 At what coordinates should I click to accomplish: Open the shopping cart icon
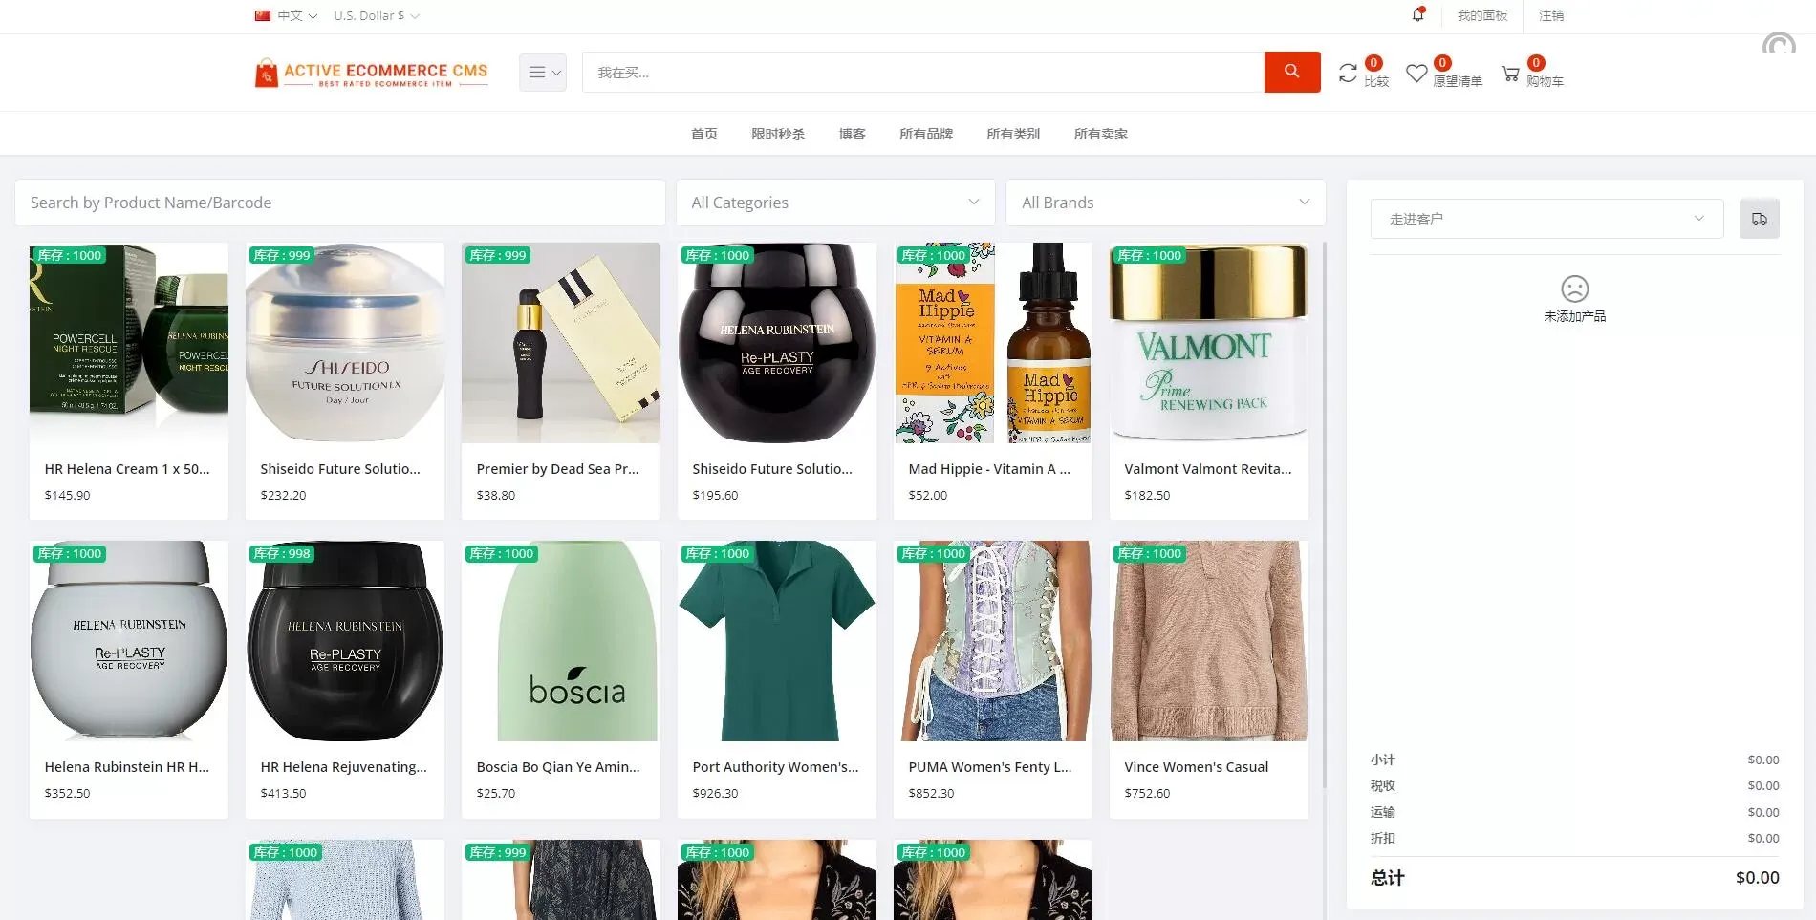[x=1510, y=74]
